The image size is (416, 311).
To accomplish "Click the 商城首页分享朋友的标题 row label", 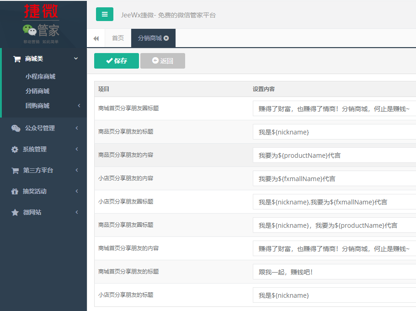I will [128, 272].
